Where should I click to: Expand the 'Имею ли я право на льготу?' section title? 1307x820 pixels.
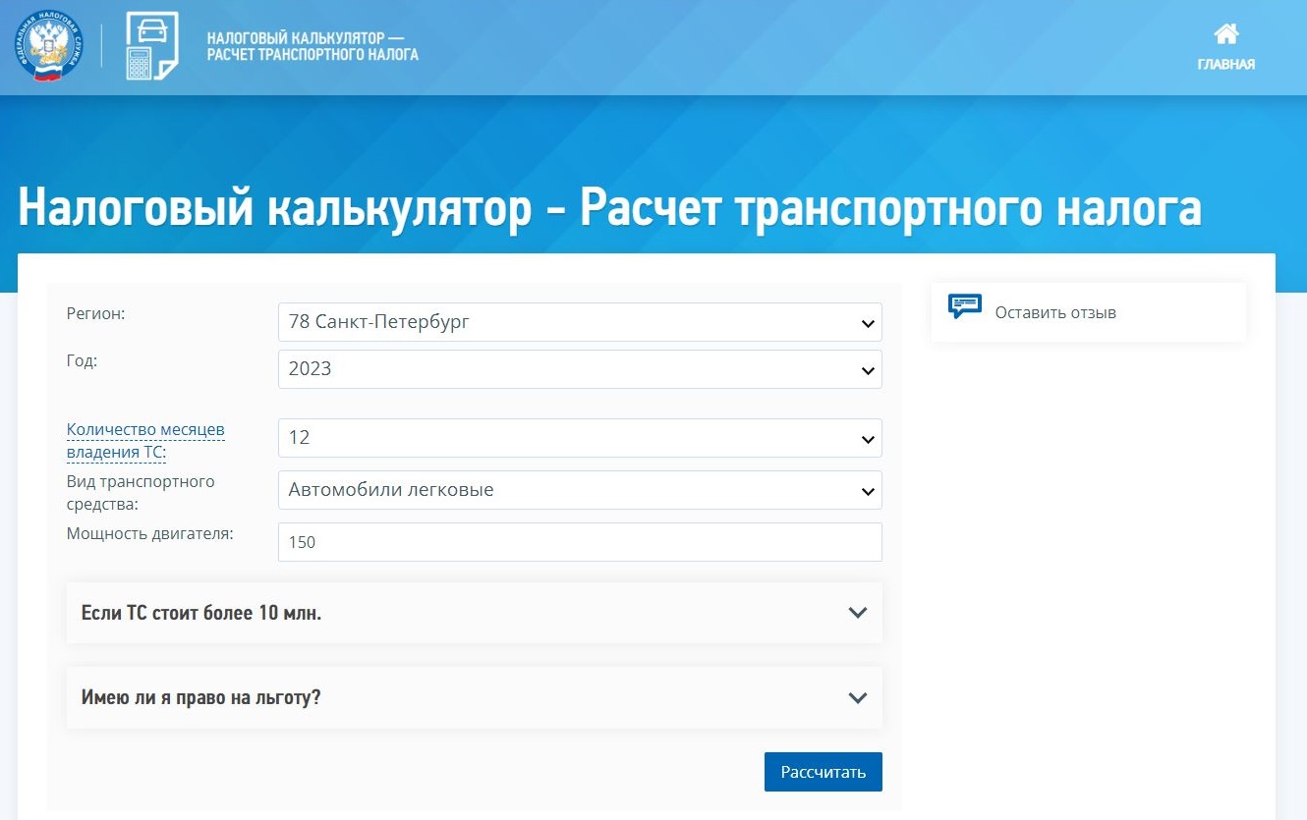click(x=201, y=698)
